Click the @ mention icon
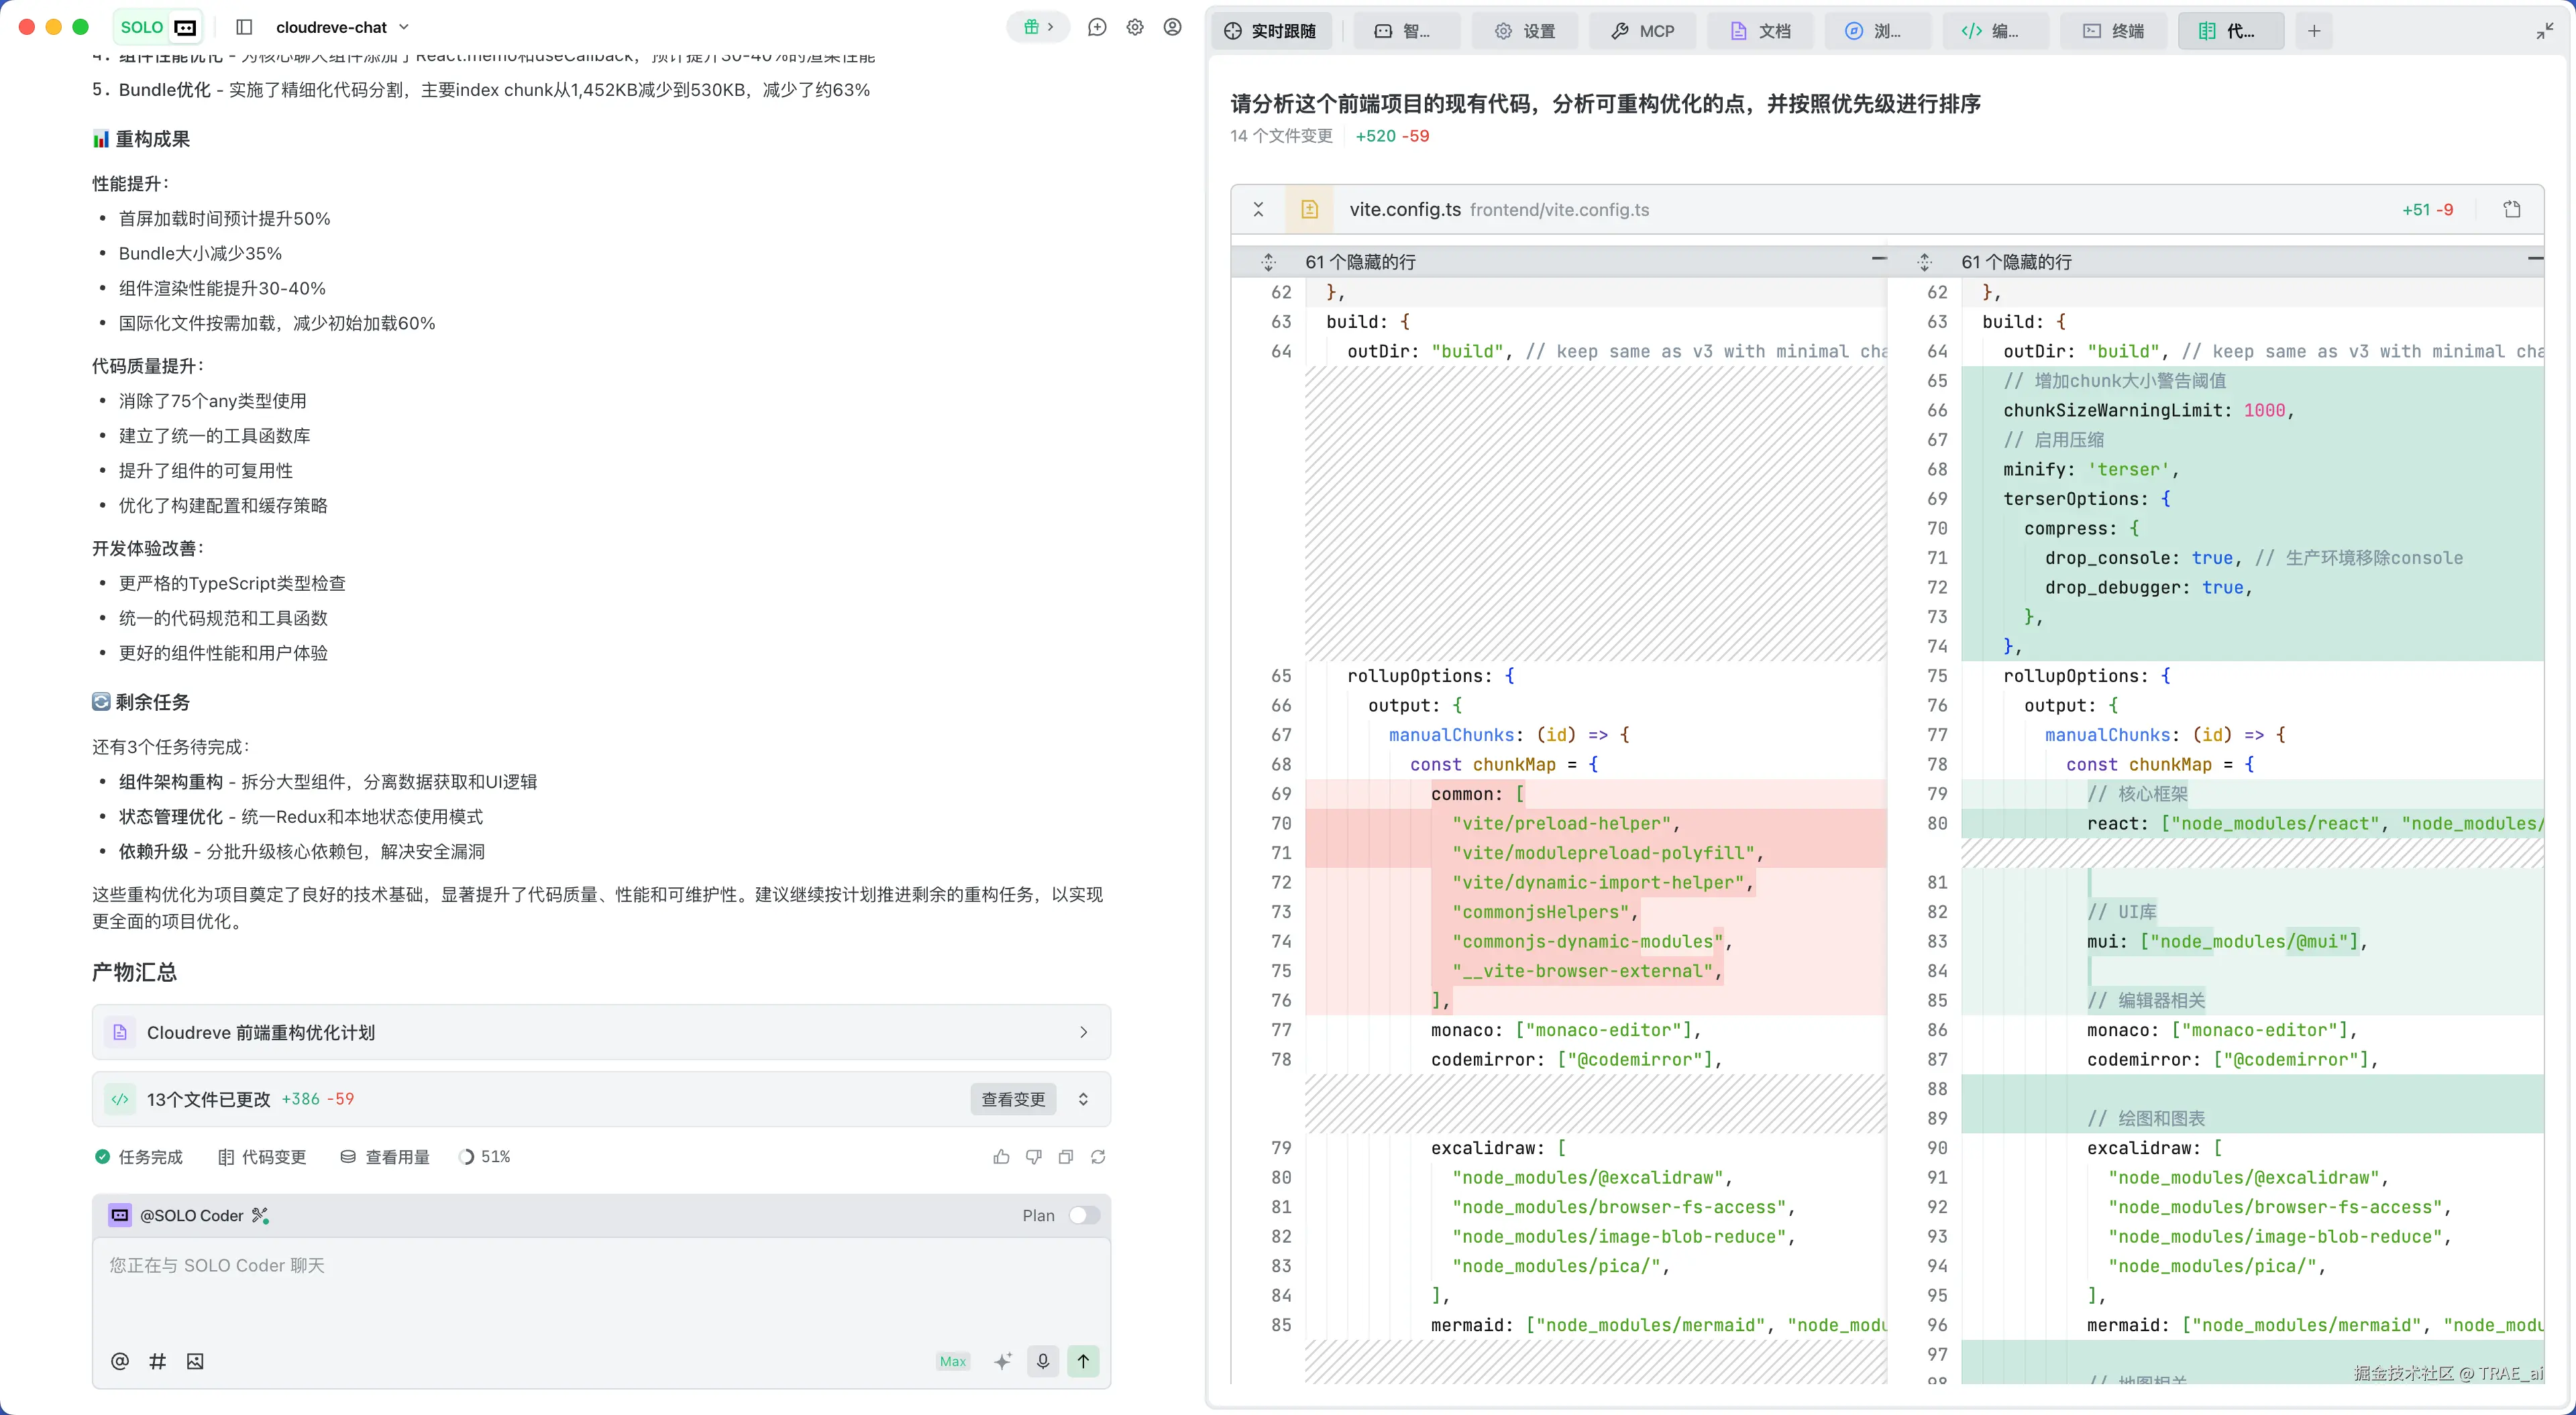 (120, 1361)
